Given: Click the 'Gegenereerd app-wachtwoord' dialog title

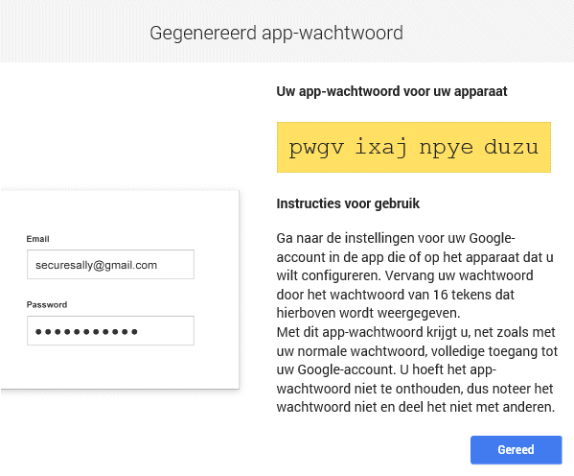Looking at the screenshot, I should click(x=276, y=33).
